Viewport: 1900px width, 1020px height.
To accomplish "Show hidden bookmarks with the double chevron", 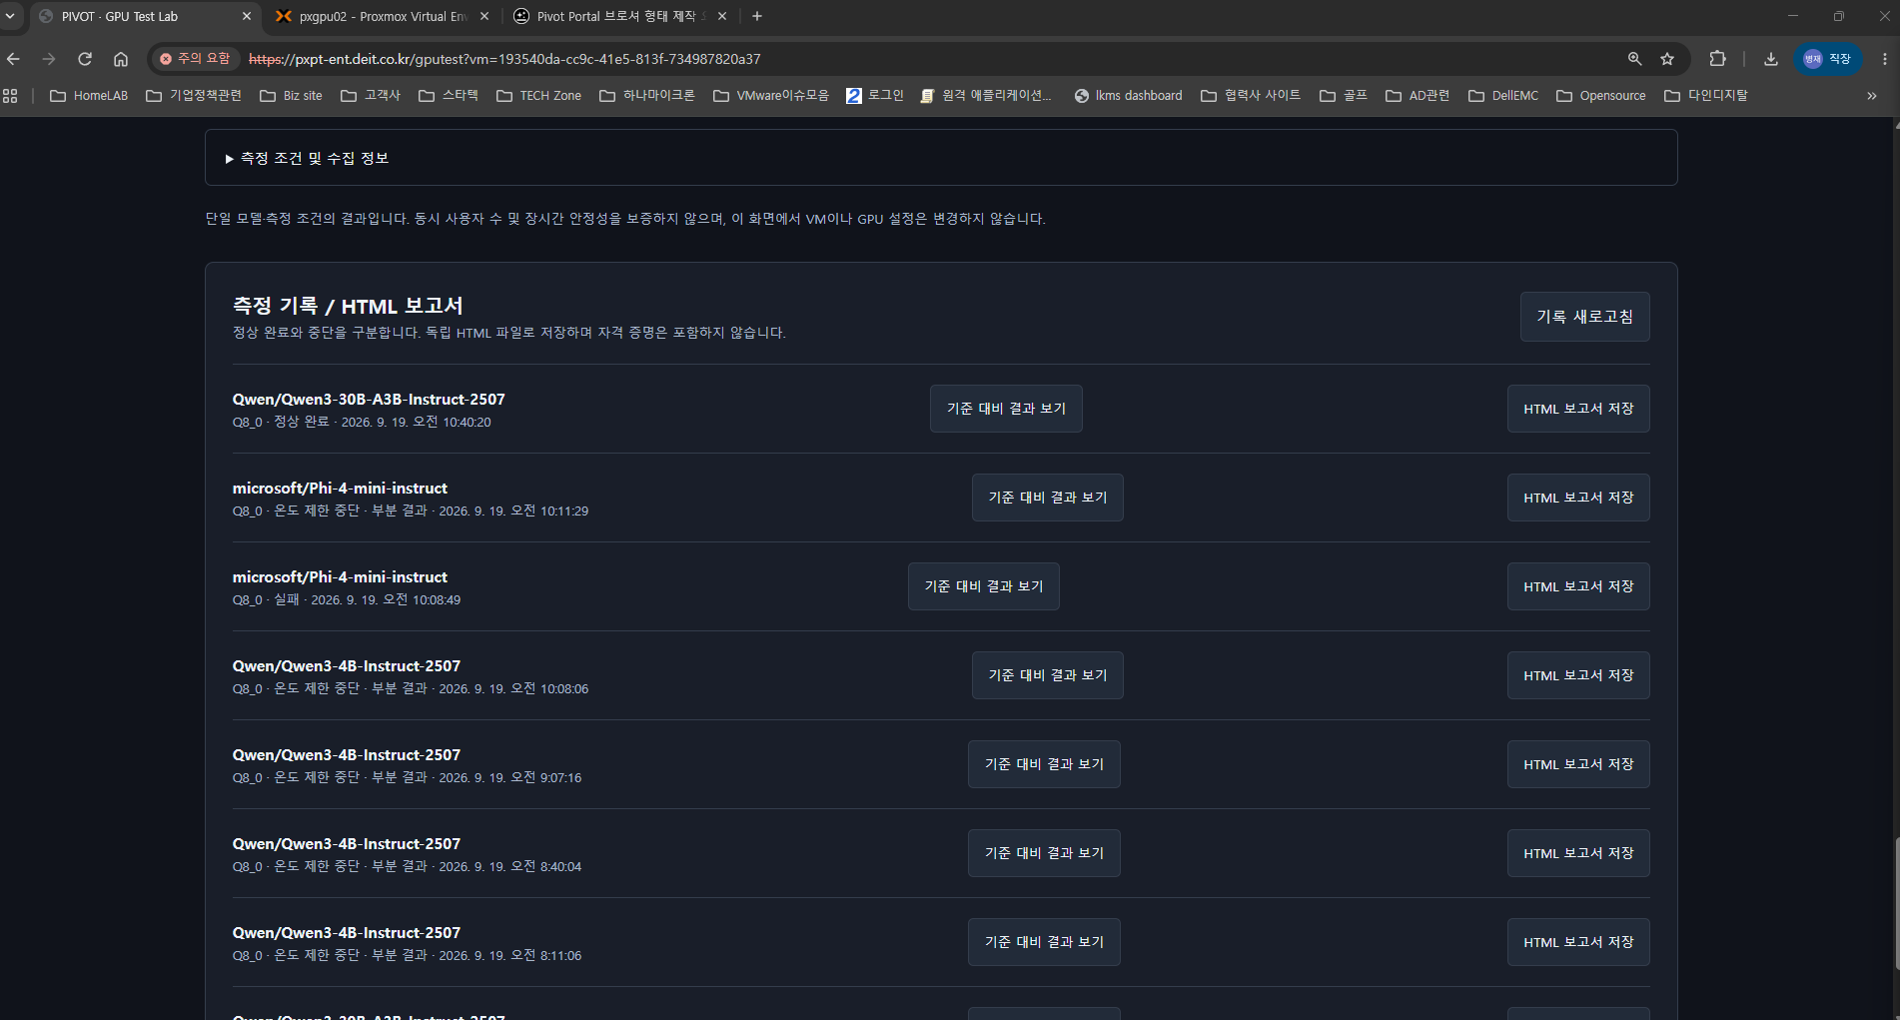I will click(1872, 96).
